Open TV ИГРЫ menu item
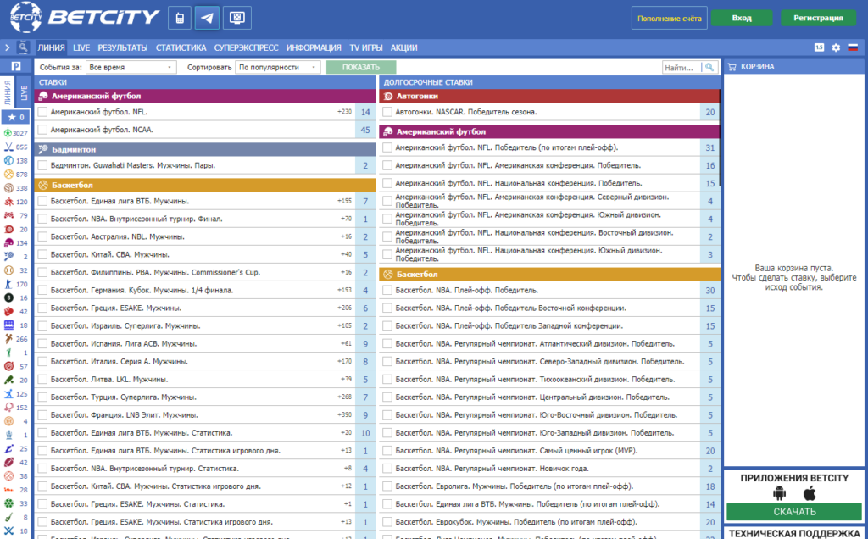This screenshot has width=868, height=539. coord(366,48)
